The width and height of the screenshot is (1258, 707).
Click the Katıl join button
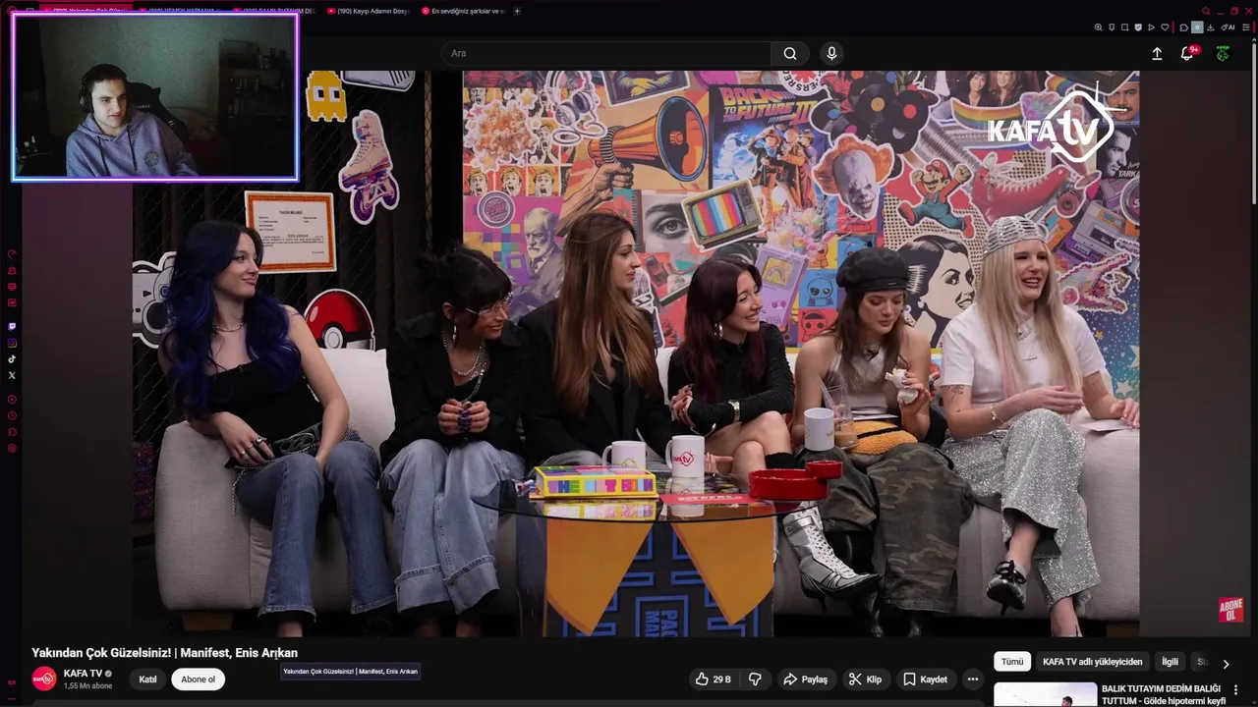coord(147,679)
